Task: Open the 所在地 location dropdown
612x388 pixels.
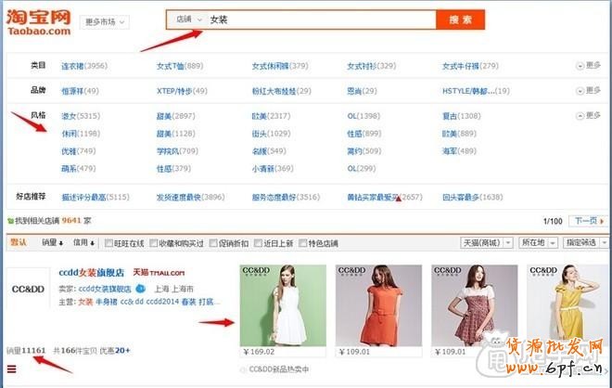Action: pos(538,242)
